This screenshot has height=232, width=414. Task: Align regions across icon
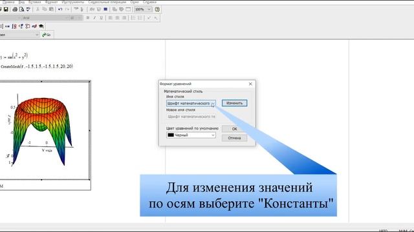click(x=76, y=9)
